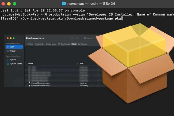Click the info icon in Keychain Access toolbar

click(78, 38)
